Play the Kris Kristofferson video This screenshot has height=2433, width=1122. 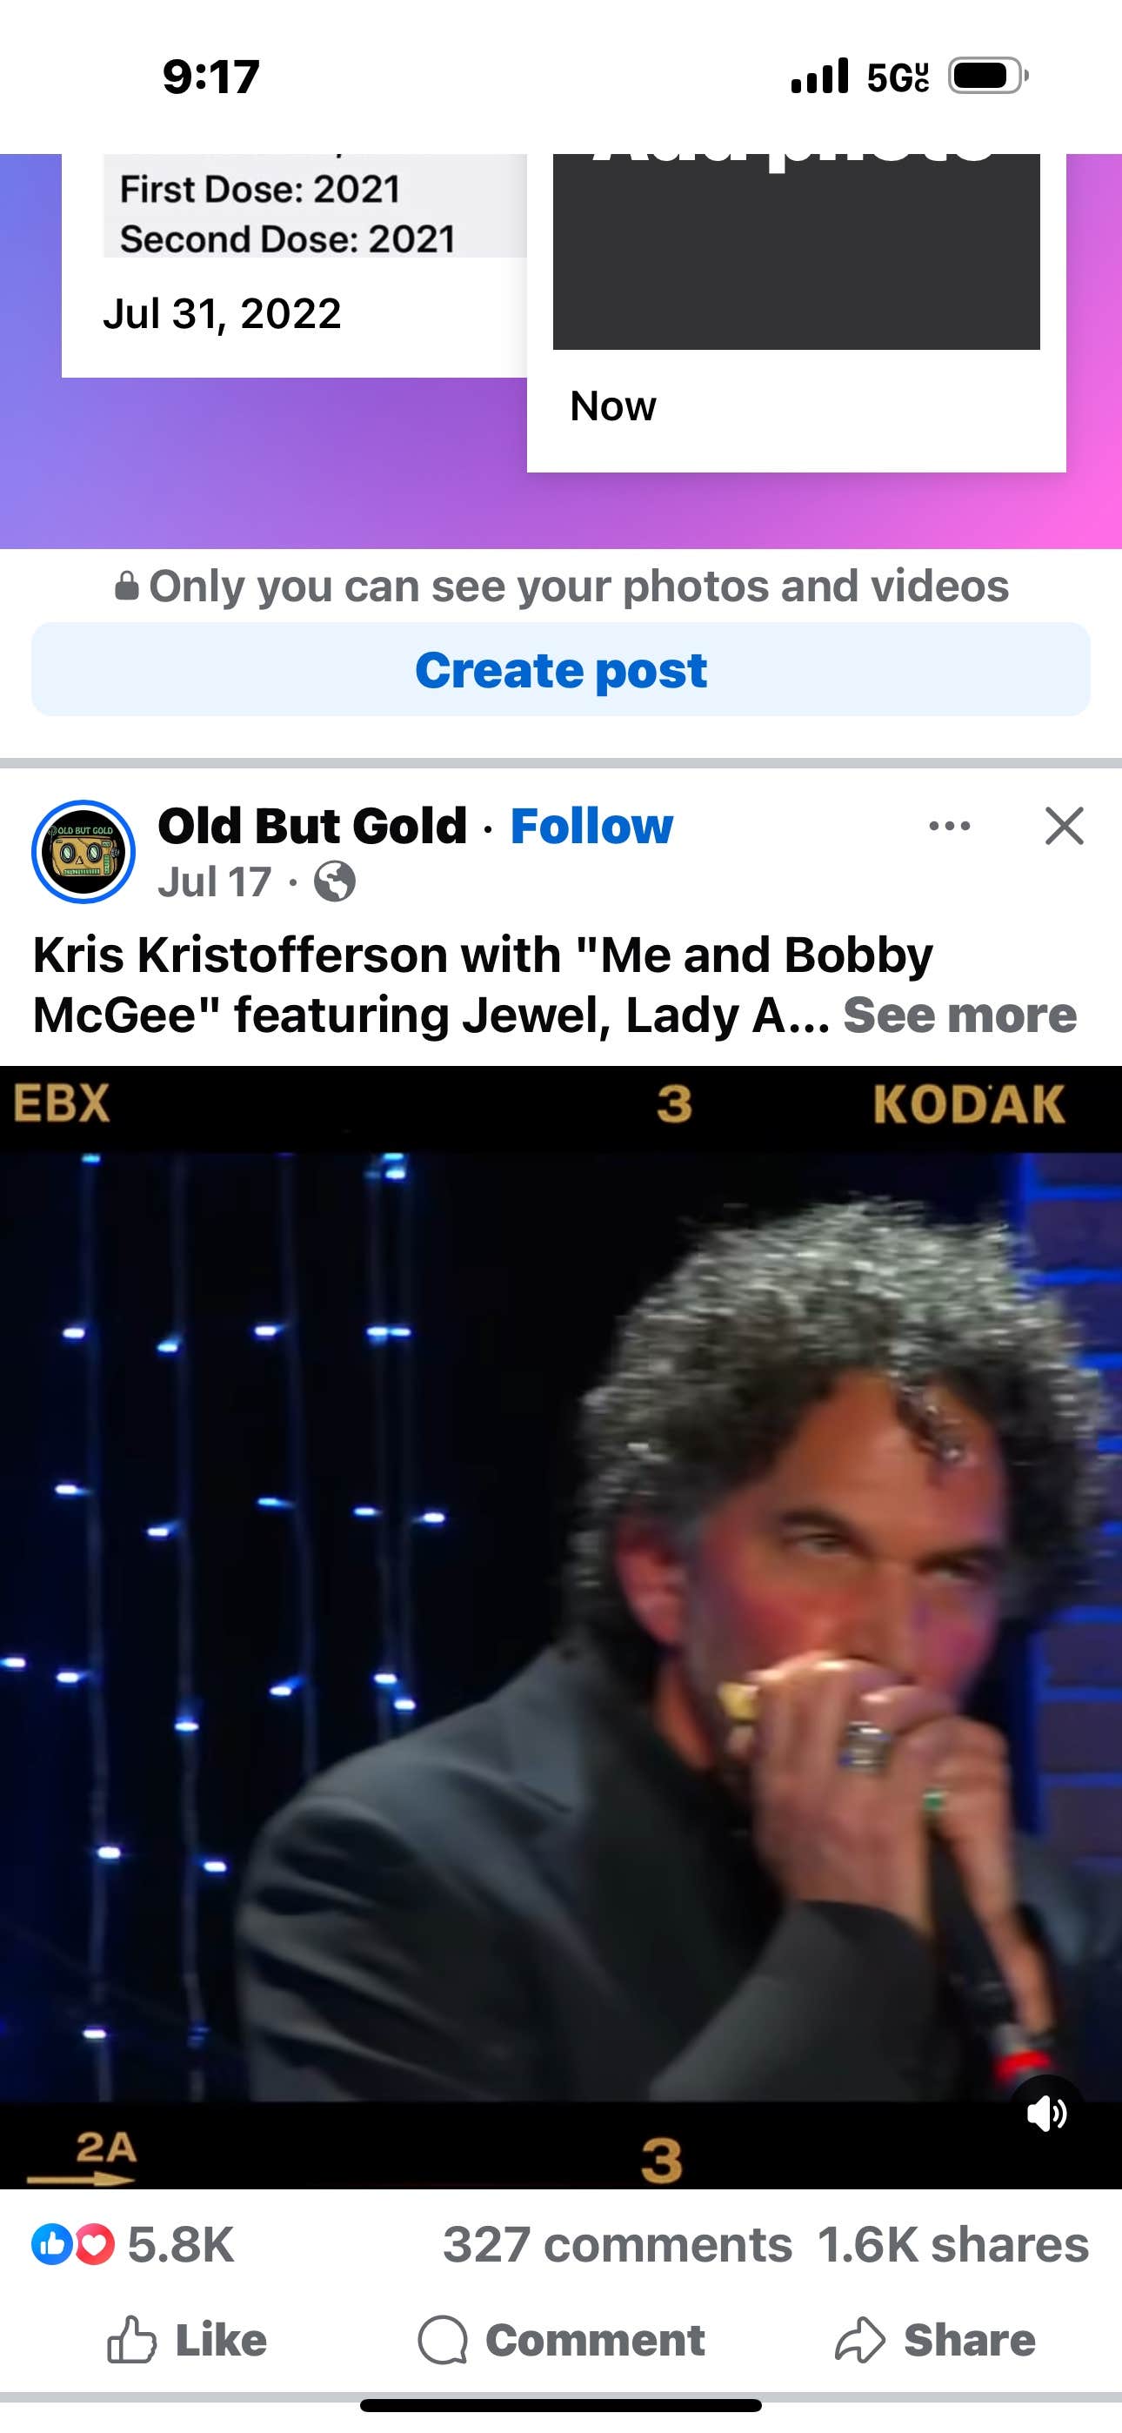pos(561,1626)
